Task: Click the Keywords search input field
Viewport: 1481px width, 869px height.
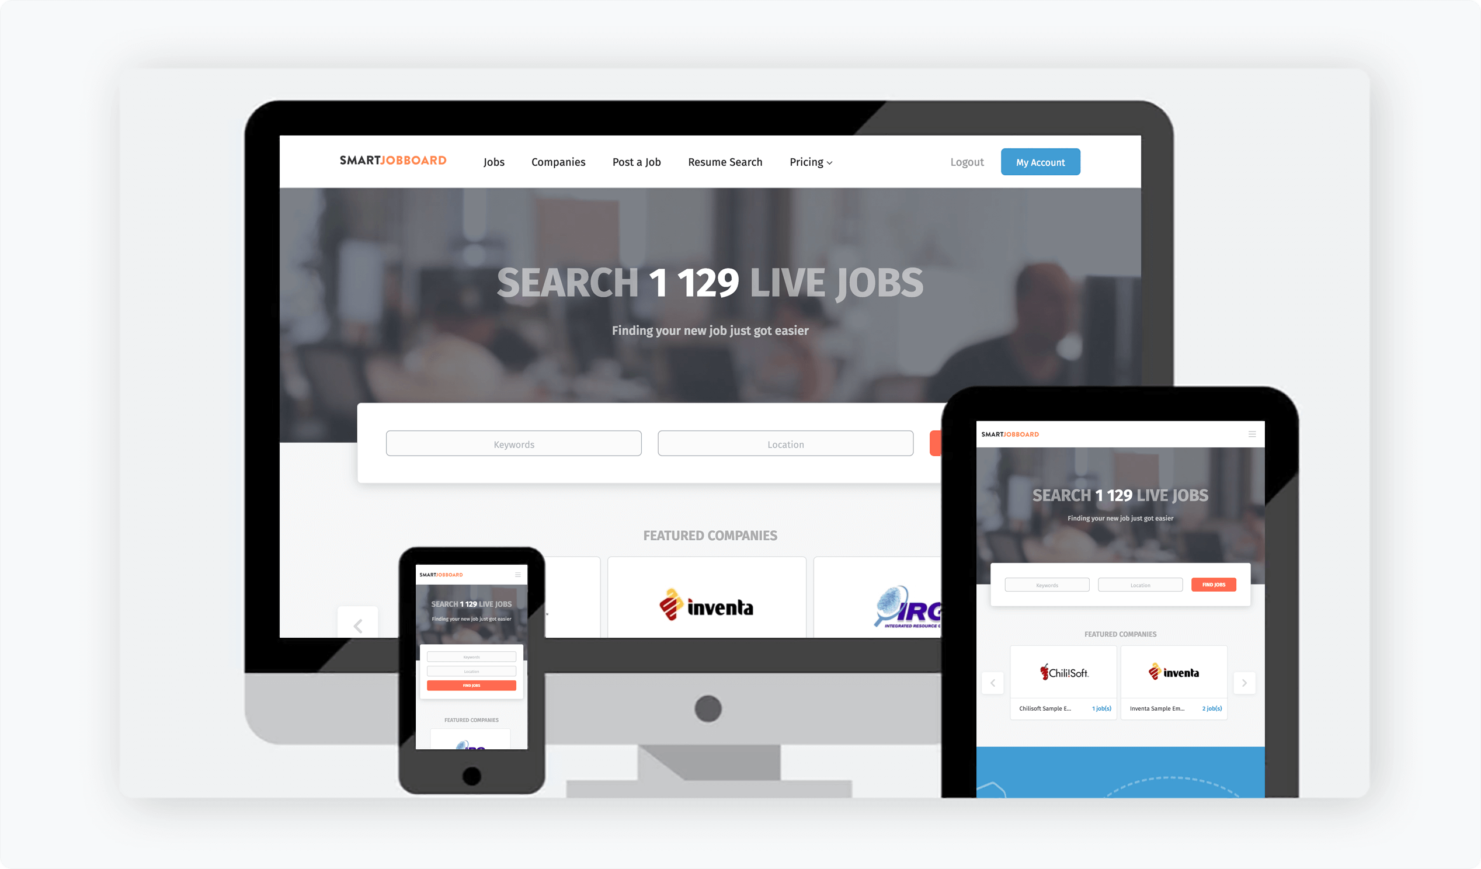Action: coord(513,444)
